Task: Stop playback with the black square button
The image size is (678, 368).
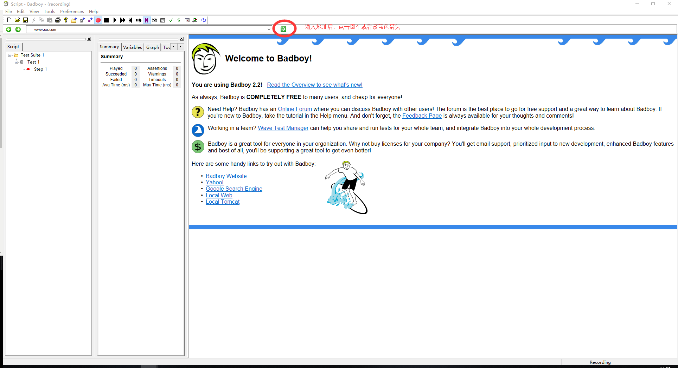Action: (106, 20)
